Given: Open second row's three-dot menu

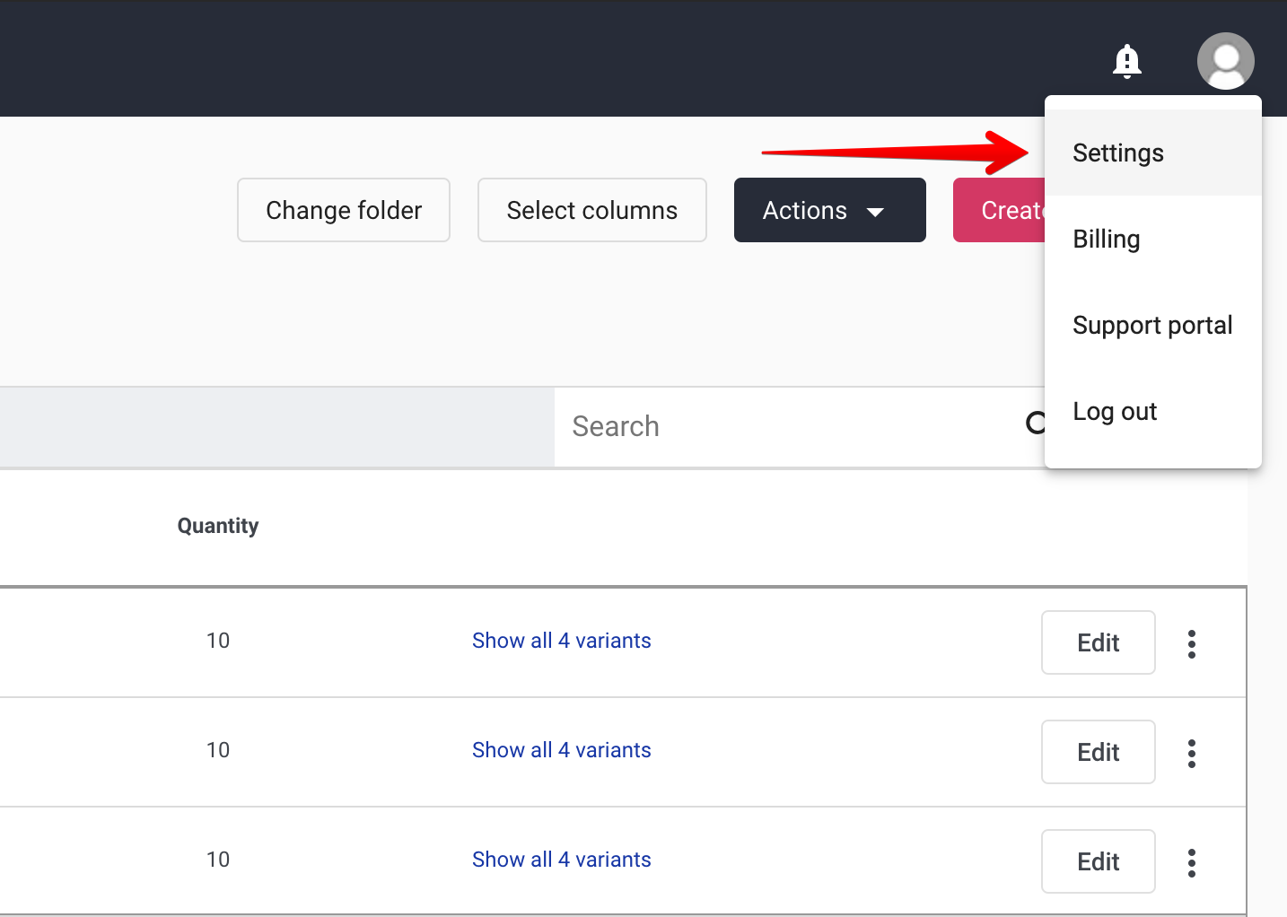Looking at the screenshot, I should (1192, 753).
